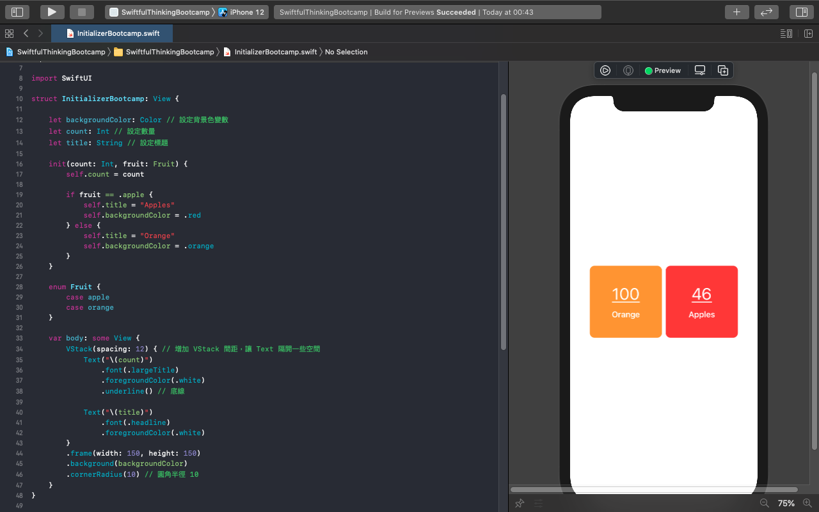Click the code review arrows icon

pyautogui.click(x=766, y=12)
